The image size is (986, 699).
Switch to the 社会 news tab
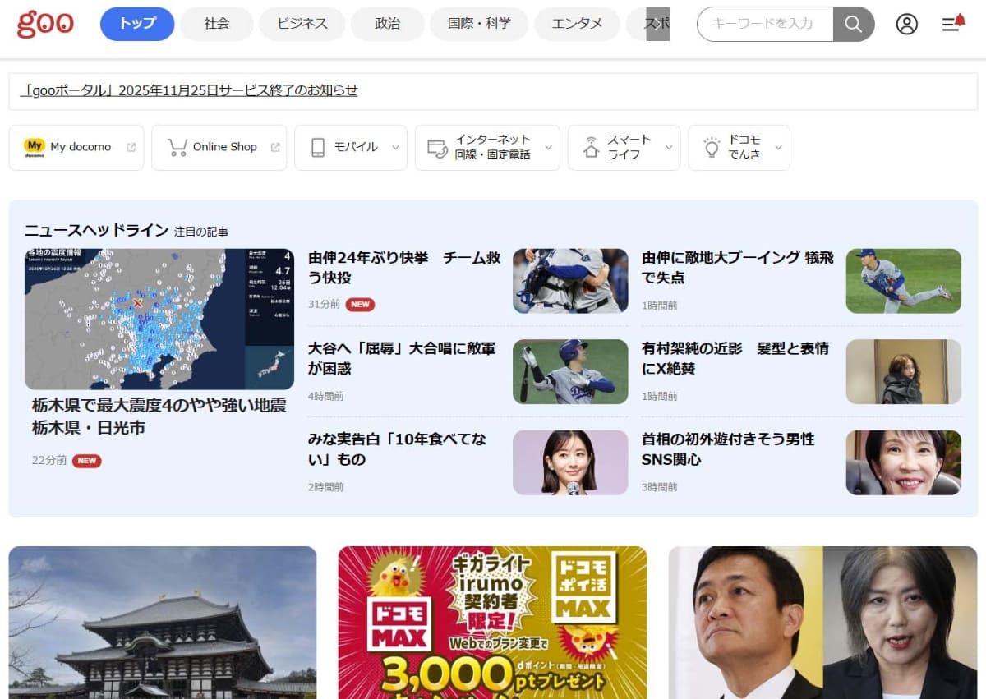click(x=216, y=24)
